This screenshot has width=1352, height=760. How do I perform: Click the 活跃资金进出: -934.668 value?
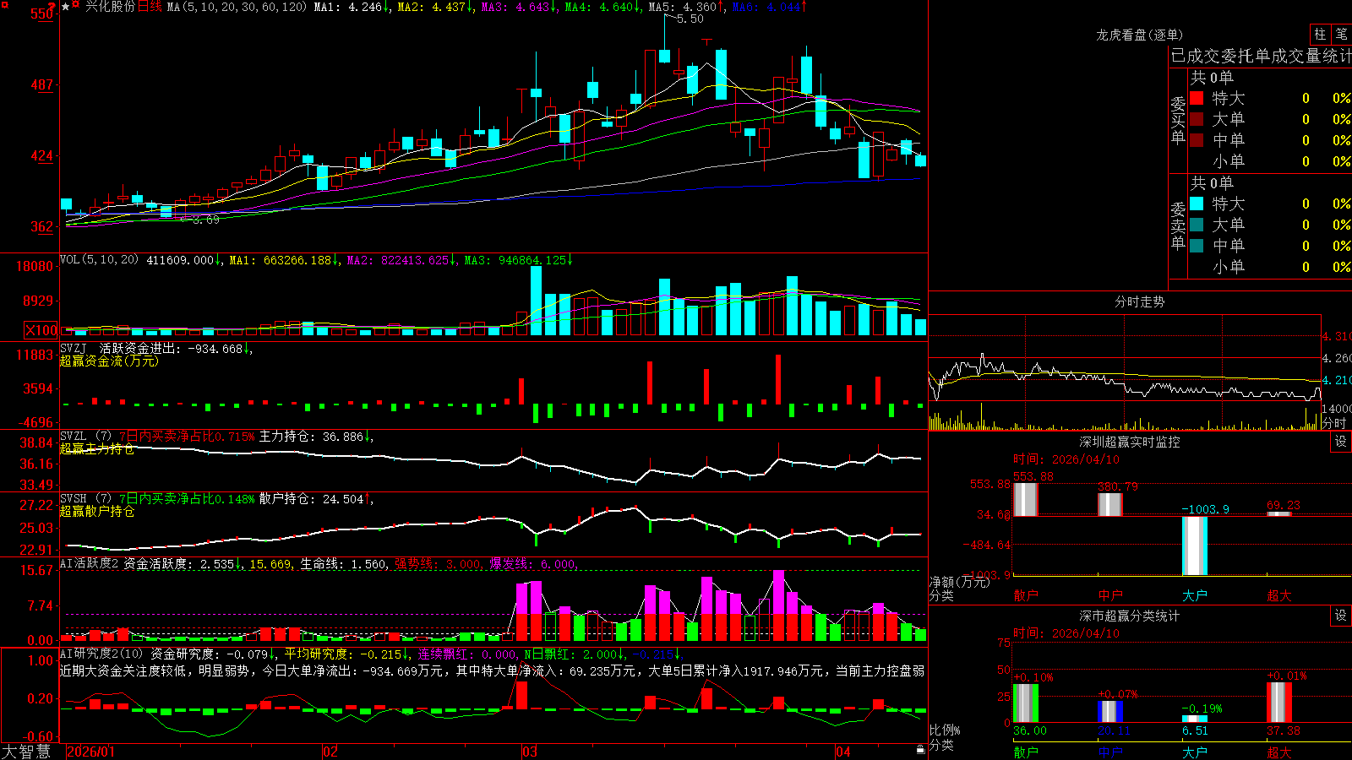point(176,348)
